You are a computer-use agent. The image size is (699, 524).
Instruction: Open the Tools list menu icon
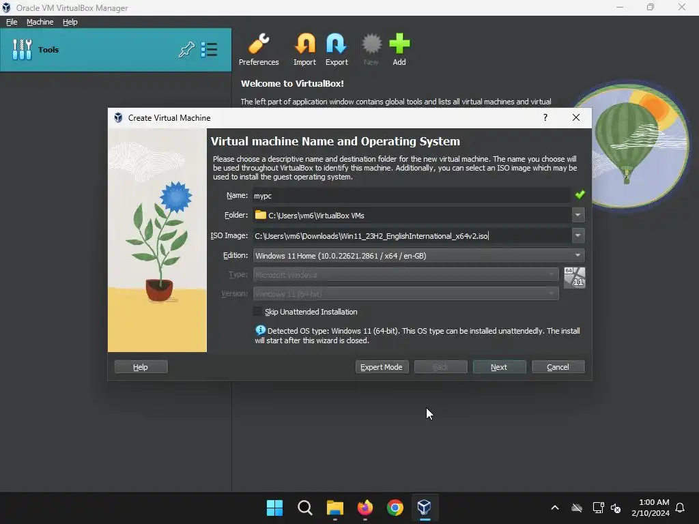tap(209, 49)
